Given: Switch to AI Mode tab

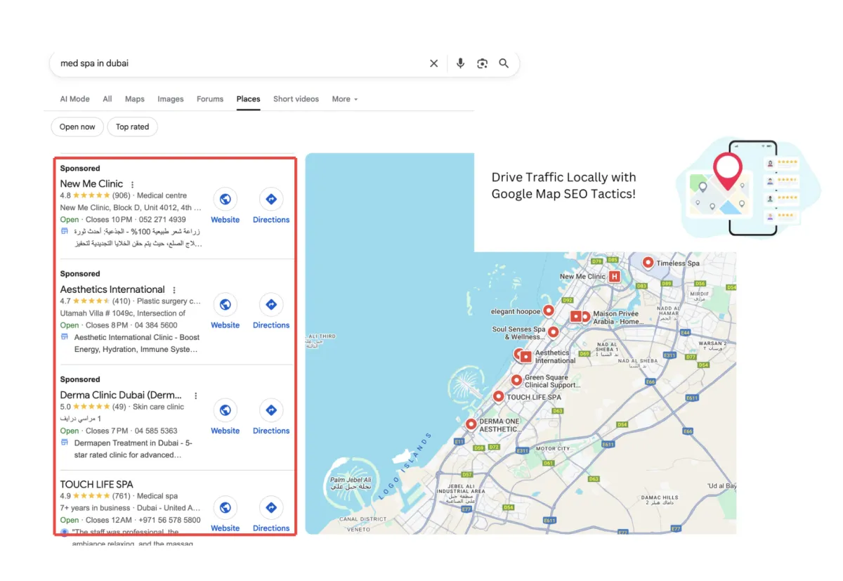Looking at the screenshot, I should (74, 99).
